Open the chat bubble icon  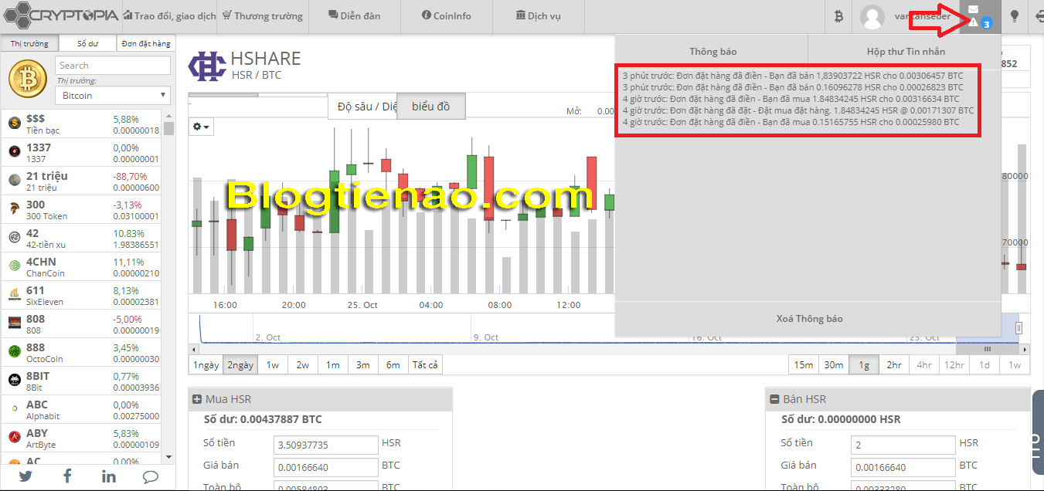[151, 476]
